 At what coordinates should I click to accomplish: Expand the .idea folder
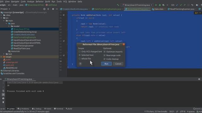(1, 15)
